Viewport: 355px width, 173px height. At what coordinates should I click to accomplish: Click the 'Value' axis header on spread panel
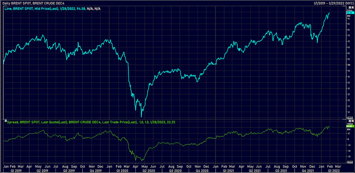pyautogui.click(x=350, y=124)
